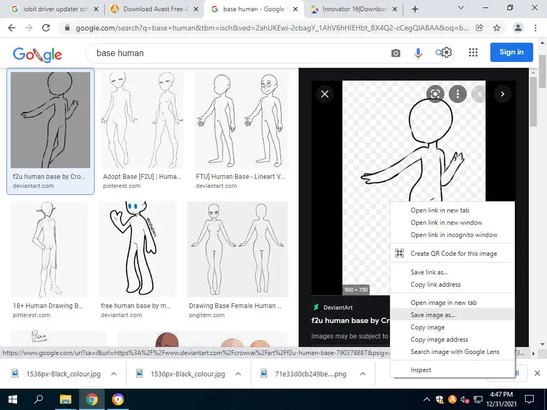Close the Download Avast Free tab

click(x=196, y=10)
